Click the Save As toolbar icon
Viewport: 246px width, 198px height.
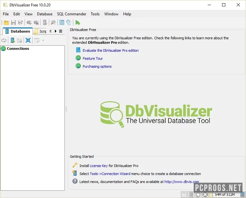pyautogui.click(x=20, y=23)
